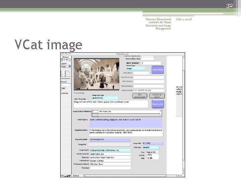Click the Orsay museum preview image
Image resolution: width=241 pixels, height=181 pixels.
pos(96,74)
